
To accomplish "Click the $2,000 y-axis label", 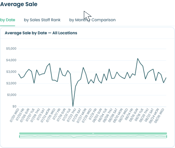I will (11, 83).
